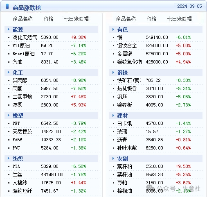Viewport: 207px width, 197px height.
Task: Select 钢坯 commodity name
Action: 122,97
